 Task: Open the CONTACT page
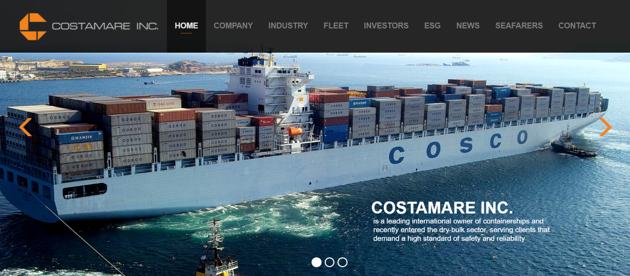point(577,26)
